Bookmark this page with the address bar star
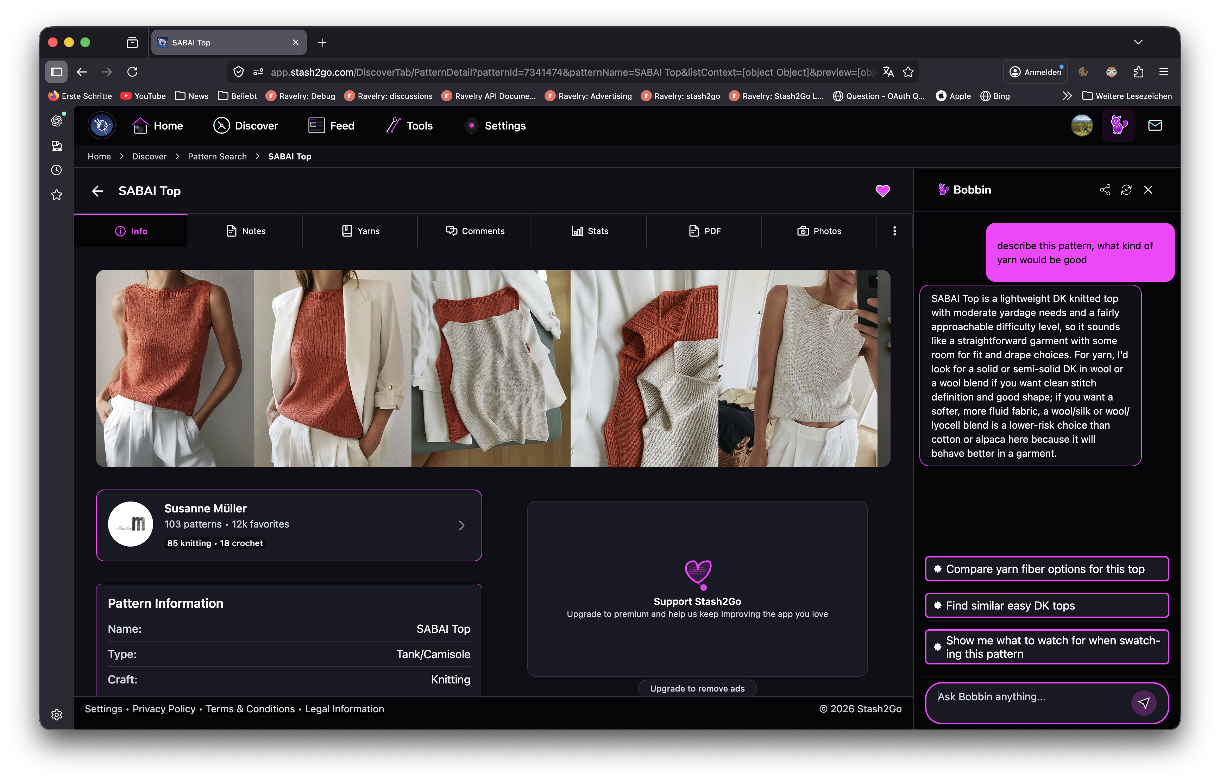 coord(908,72)
